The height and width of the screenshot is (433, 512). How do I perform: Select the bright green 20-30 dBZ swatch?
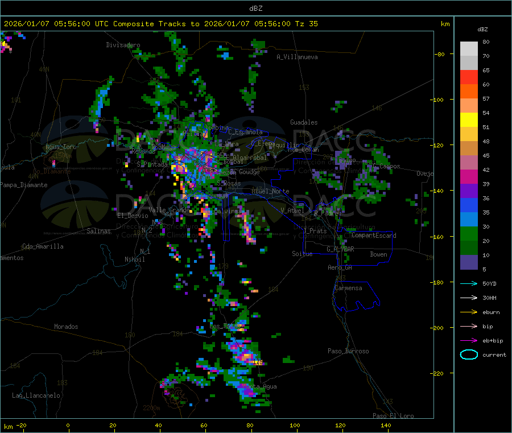click(469, 234)
